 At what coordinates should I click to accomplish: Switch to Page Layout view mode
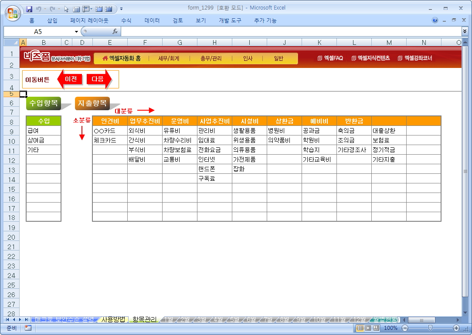point(368,328)
